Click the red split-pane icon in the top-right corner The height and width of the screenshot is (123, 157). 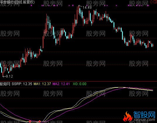pos(155,2)
